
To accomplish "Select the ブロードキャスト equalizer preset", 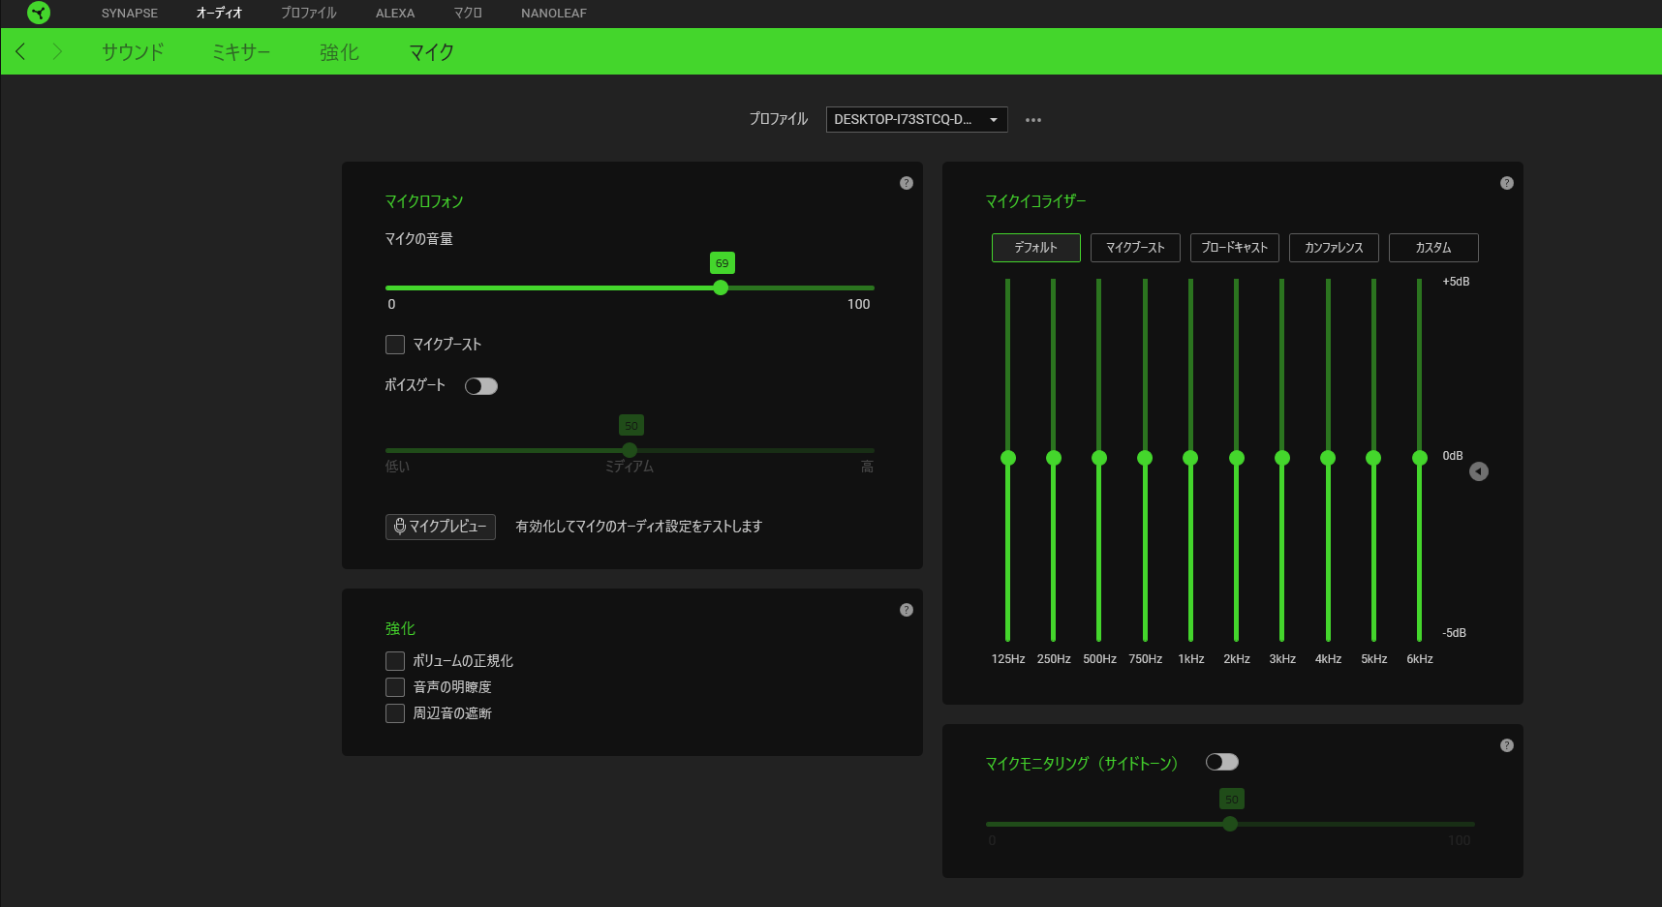I will coord(1235,248).
